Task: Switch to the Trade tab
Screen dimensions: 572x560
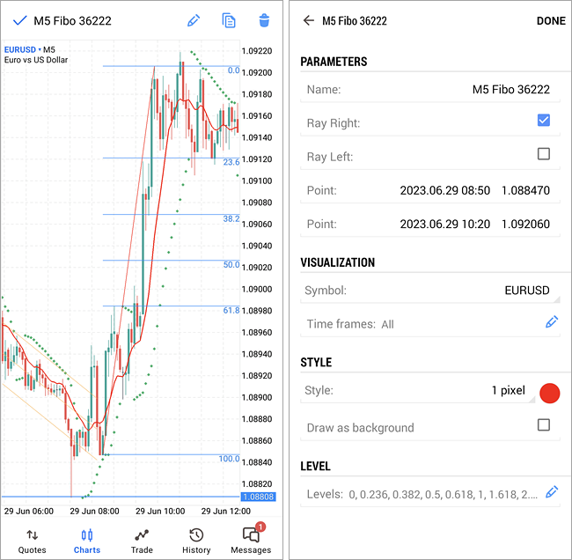Action: (x=142, y=539)
